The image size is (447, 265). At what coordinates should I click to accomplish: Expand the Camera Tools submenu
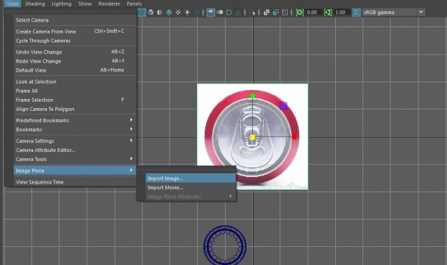(x=75, y=159)
